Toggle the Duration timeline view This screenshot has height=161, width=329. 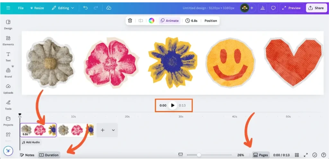click(49, 155)
